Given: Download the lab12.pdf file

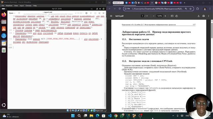Looking at the screenshot, I should [199, 16].
